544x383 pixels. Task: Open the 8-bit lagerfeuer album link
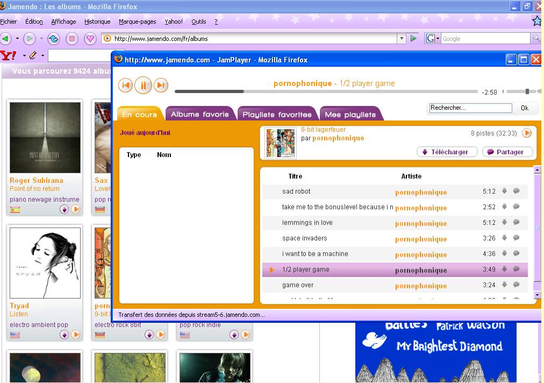(x=324, y=130)
